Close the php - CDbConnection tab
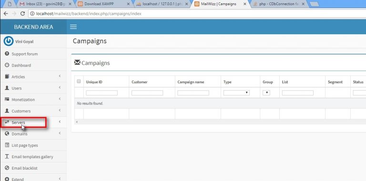Viewport: 366px width, 181px height. coord(303,4)
